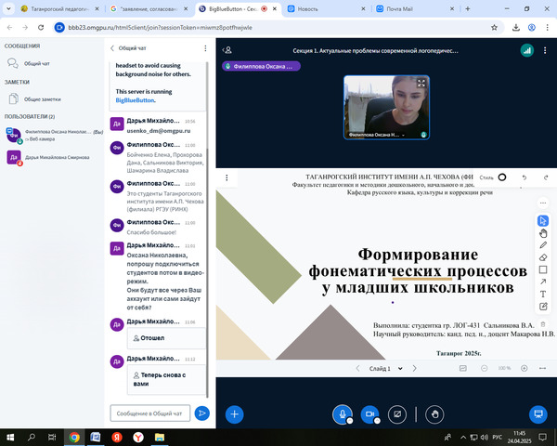Choose the Sticky note tool
The height and width of the screenshot is (446, 557).
pos(543,307)
